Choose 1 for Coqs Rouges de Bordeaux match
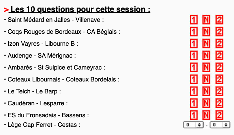This screenshot has height=135, width=234. (193, 31)
